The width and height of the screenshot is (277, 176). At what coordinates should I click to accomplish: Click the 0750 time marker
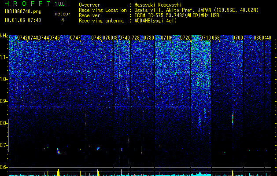tap(108, 38)
